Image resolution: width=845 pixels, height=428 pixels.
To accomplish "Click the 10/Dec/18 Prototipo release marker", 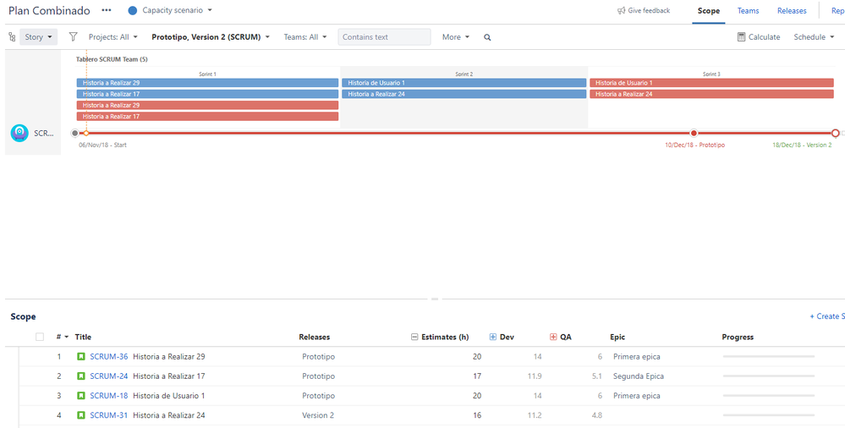I will click(x=694, y=133).
